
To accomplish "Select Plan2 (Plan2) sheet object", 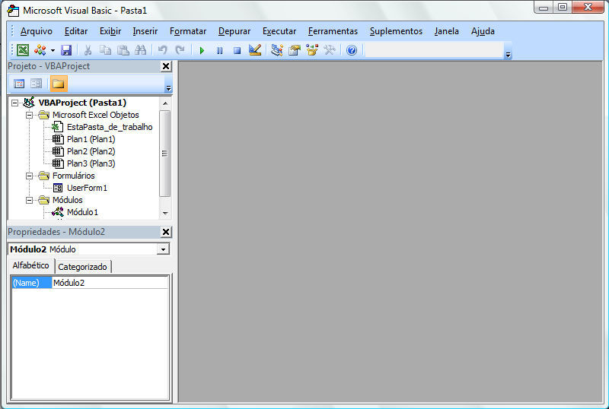I will (91, 151).
